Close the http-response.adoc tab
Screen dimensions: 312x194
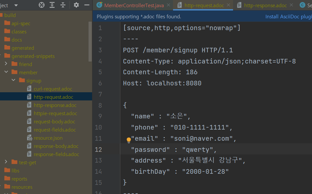291,5
